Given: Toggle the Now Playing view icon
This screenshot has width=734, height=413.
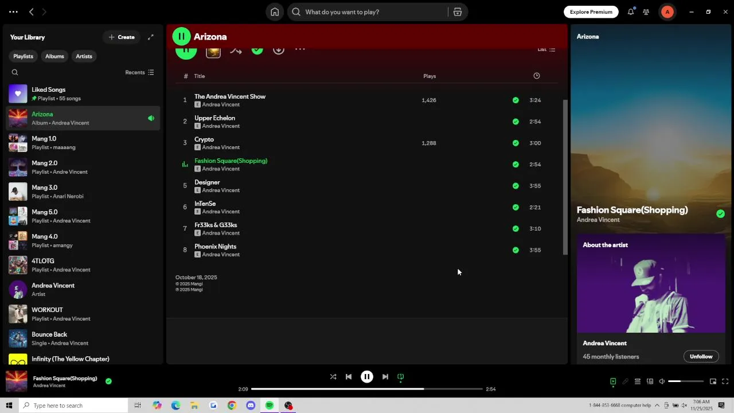Looking at the screenshot, I should click(613, 381).
